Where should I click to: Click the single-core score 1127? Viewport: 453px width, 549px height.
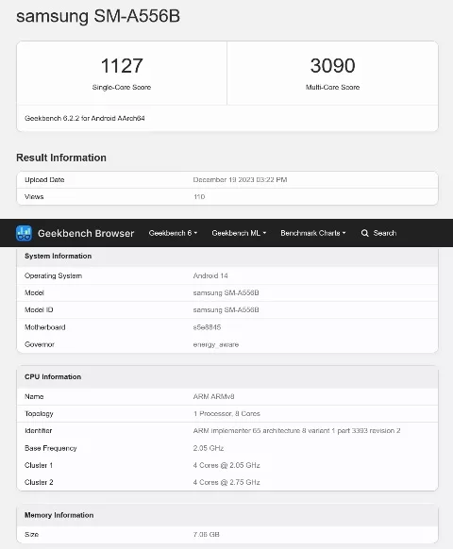pos(122,65)
